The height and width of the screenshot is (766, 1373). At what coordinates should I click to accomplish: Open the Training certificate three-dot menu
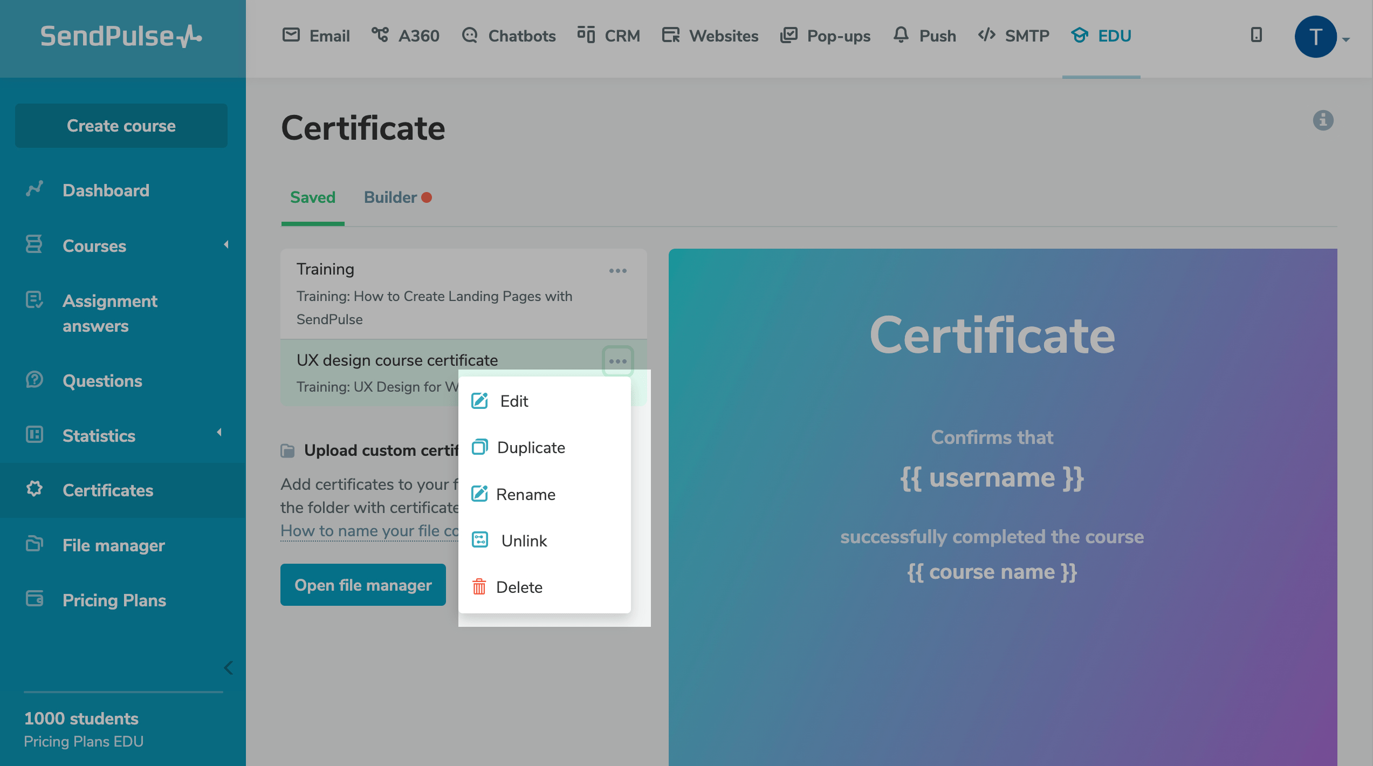coord(617,271)
